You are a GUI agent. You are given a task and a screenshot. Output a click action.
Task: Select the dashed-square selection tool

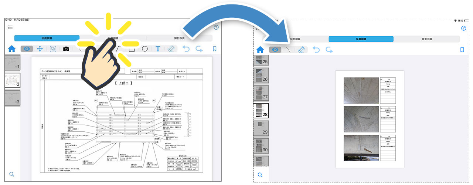point(53,49)
